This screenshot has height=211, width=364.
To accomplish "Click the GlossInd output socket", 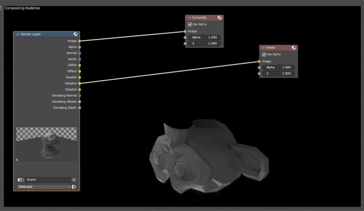I will pos(80,83).
